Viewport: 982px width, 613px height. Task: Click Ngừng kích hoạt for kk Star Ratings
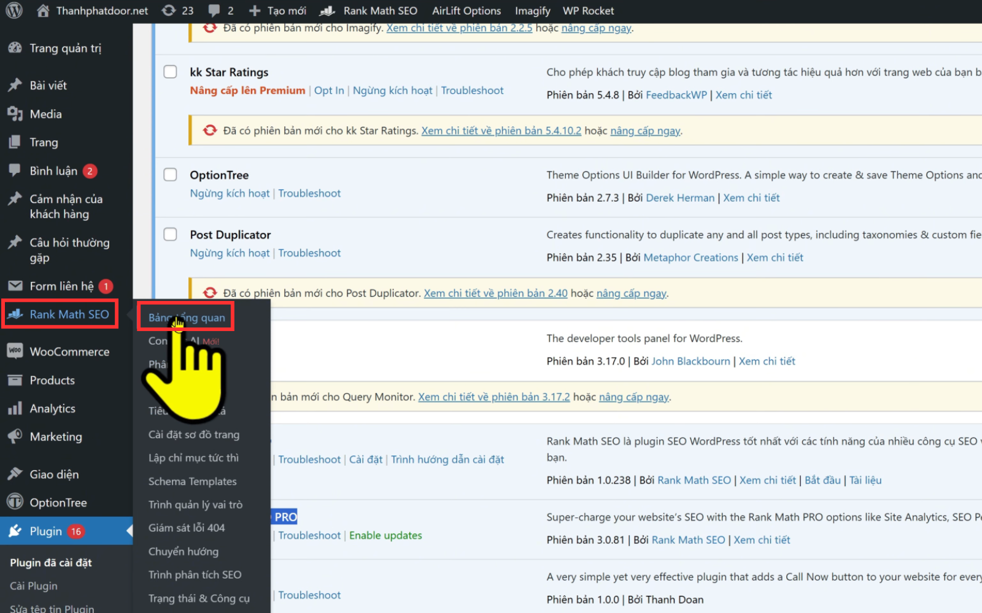point(392,90)
